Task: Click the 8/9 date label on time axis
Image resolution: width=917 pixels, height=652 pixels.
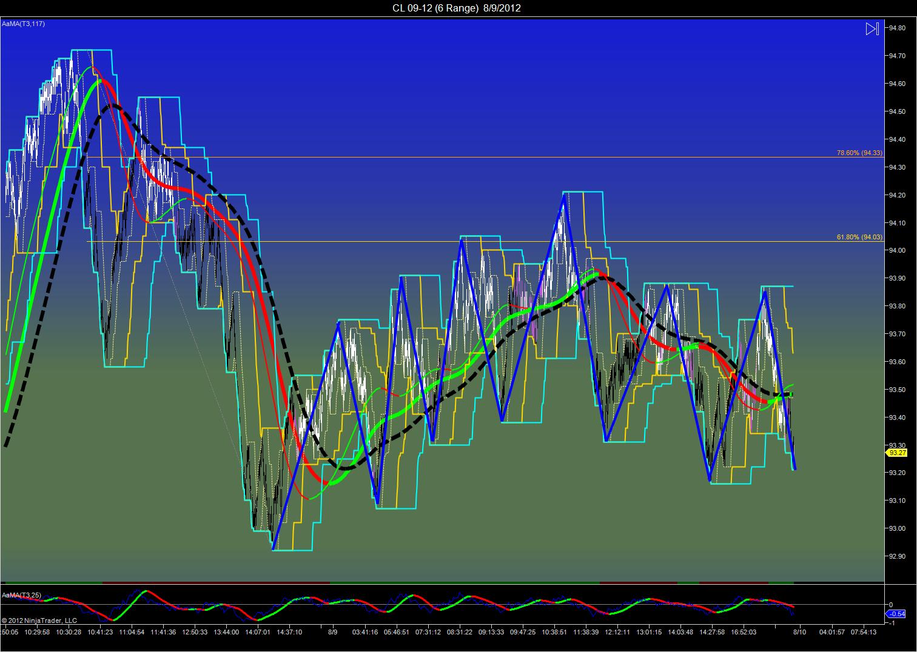Action: 333,632
